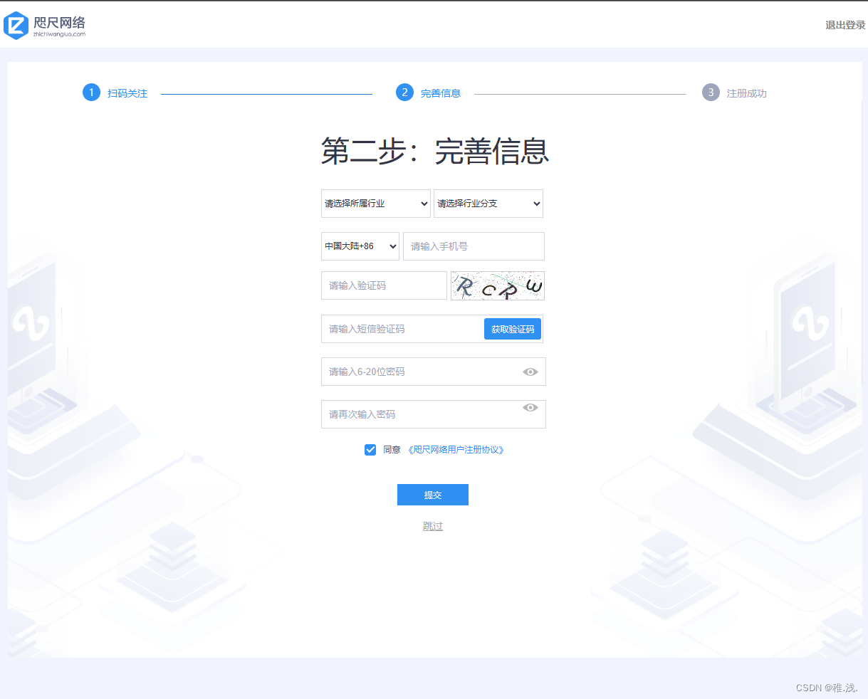Click the 跳过 skip link

click(432, 525)
